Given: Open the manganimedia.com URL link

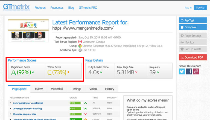Looking at the screenshot, I should [x=83, y=28].
